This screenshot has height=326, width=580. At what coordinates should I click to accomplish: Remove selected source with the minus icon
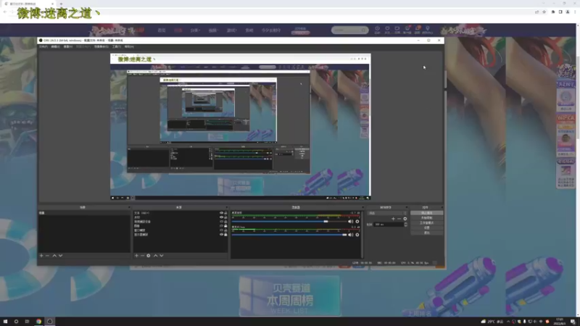click(x=142, y=256)
